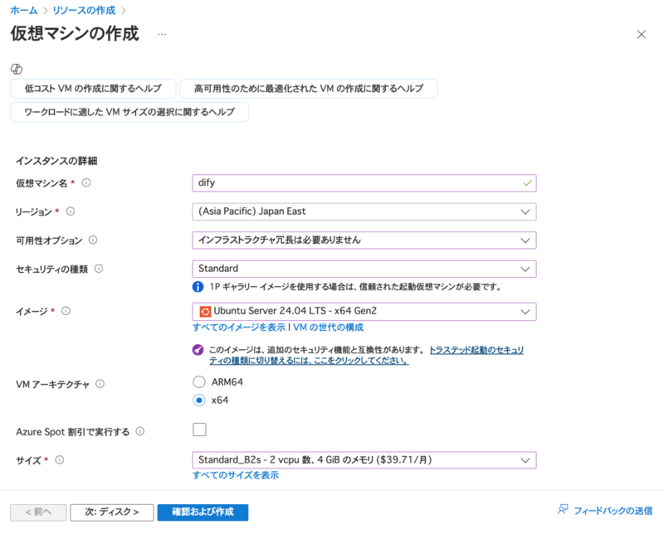The width and height of the screenshot is (664, 534).
Task: Open VM の世代の構成 link
Action: [x=328, y=328]
